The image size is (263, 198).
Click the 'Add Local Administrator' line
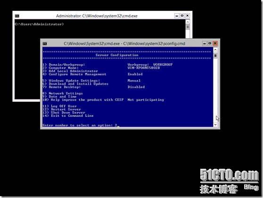click(x=70, y=71)
